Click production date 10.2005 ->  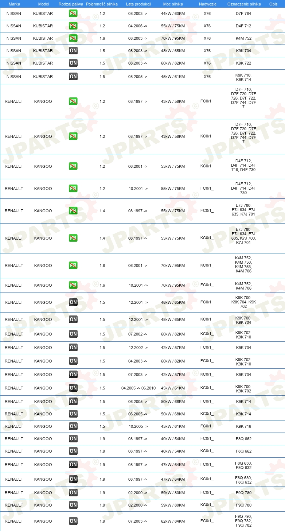pos(138,426)
